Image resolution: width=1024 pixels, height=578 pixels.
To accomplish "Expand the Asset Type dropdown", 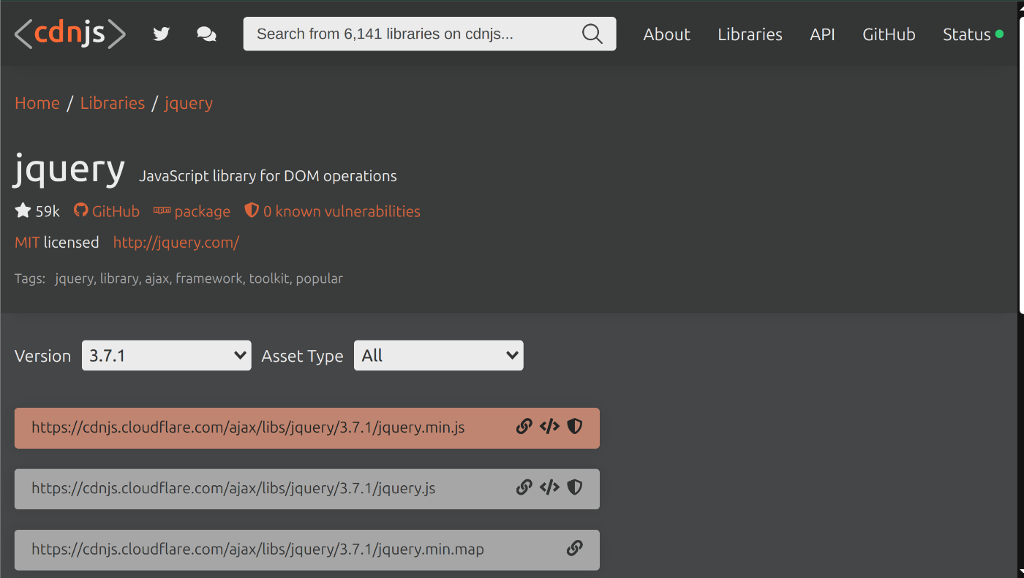I will point(439,355).
